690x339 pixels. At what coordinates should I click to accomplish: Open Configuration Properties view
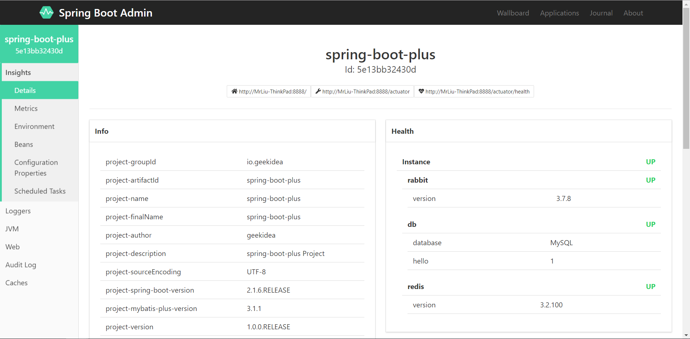pyautogui.click(x=40, y=168)
